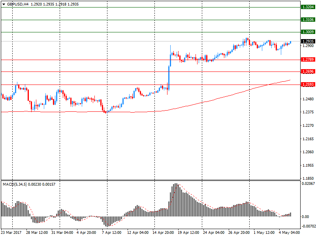The height and width of the screenshot is (237, 316).
Task: Select the 1.2480 price axis value
Action: point(308,99)
